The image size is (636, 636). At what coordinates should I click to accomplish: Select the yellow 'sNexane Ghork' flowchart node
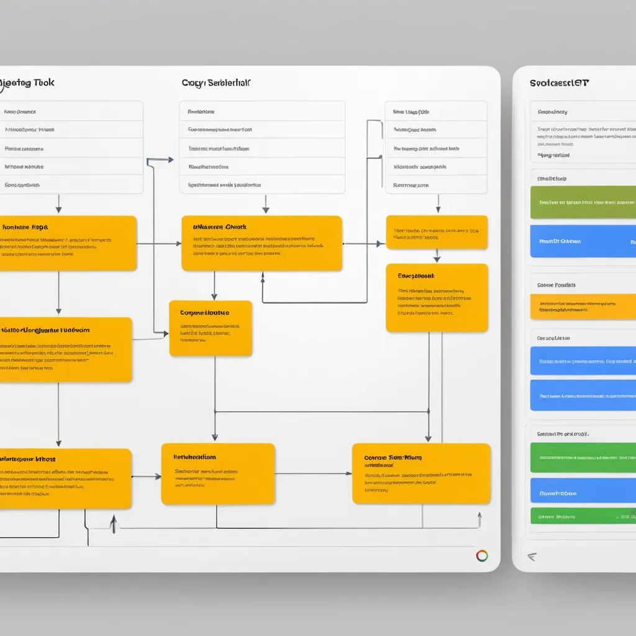[261, 243]
